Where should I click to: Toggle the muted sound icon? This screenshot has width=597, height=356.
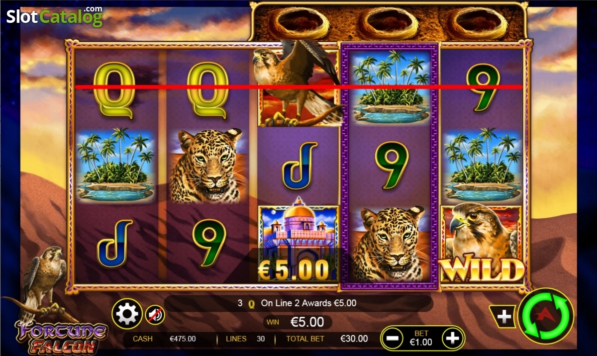point(155,315)
